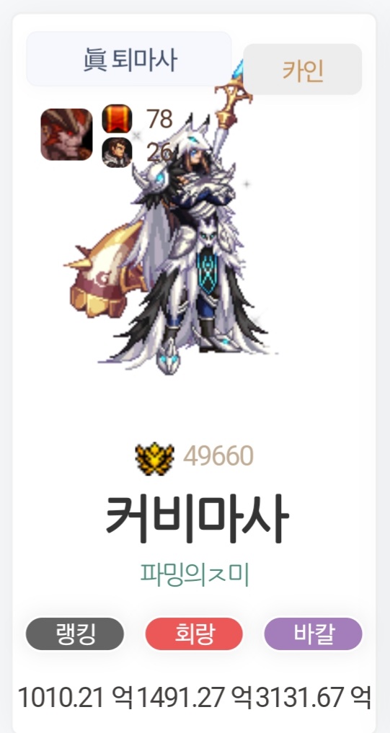Switch to the 바칼 tab
This screenshot has height=733, width=390.
tap(314, 634)
